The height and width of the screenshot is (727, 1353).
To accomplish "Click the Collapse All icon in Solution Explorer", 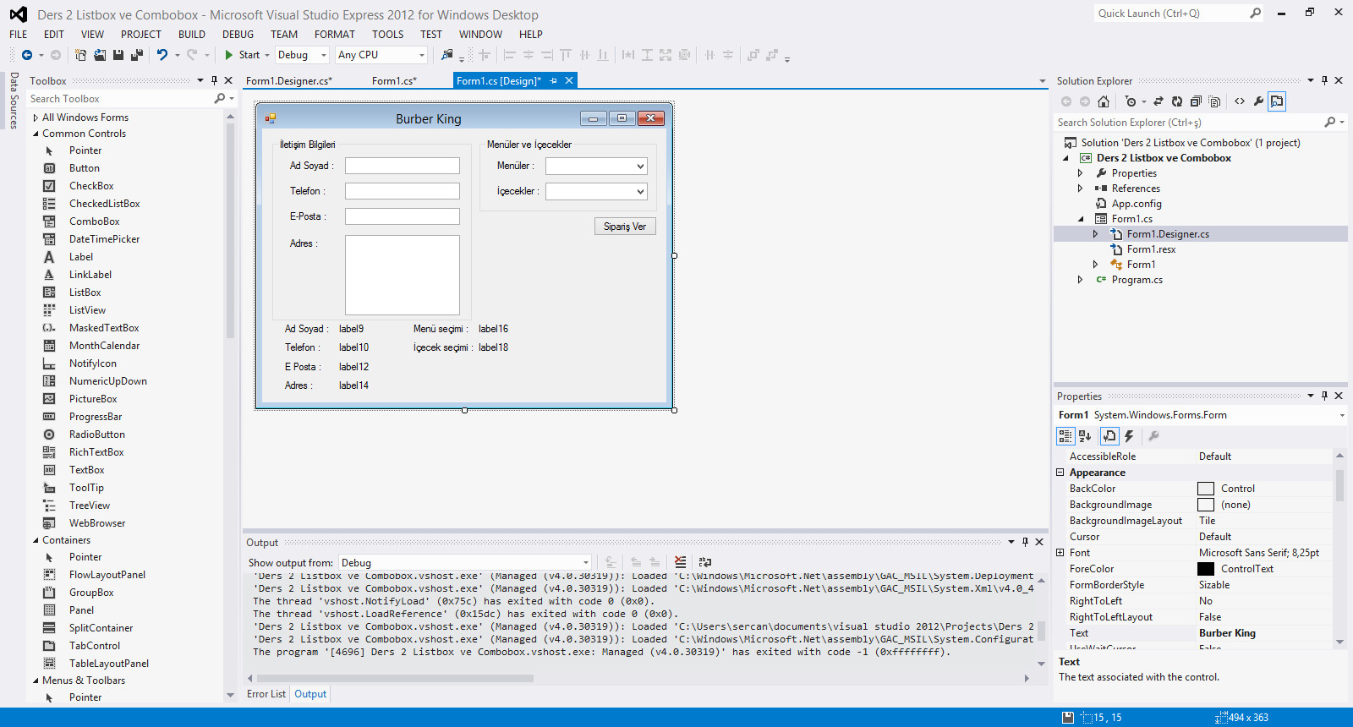I will pyautogui.click(x=1196, y=101).
